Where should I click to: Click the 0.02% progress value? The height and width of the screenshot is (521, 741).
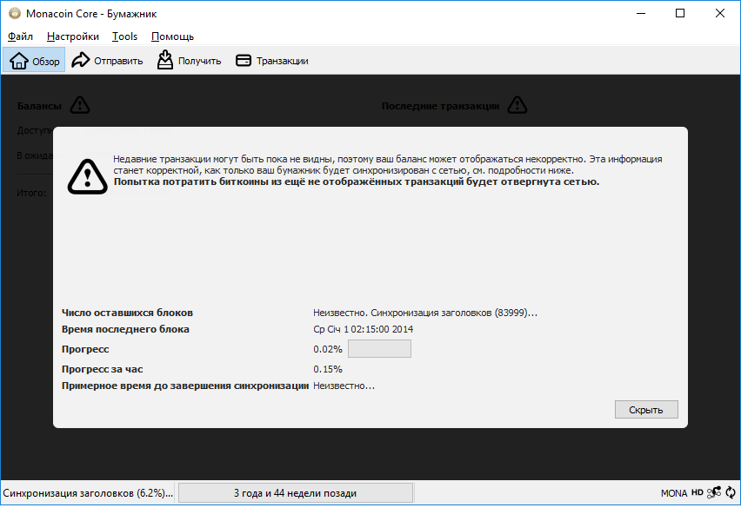tap(328, 349)
